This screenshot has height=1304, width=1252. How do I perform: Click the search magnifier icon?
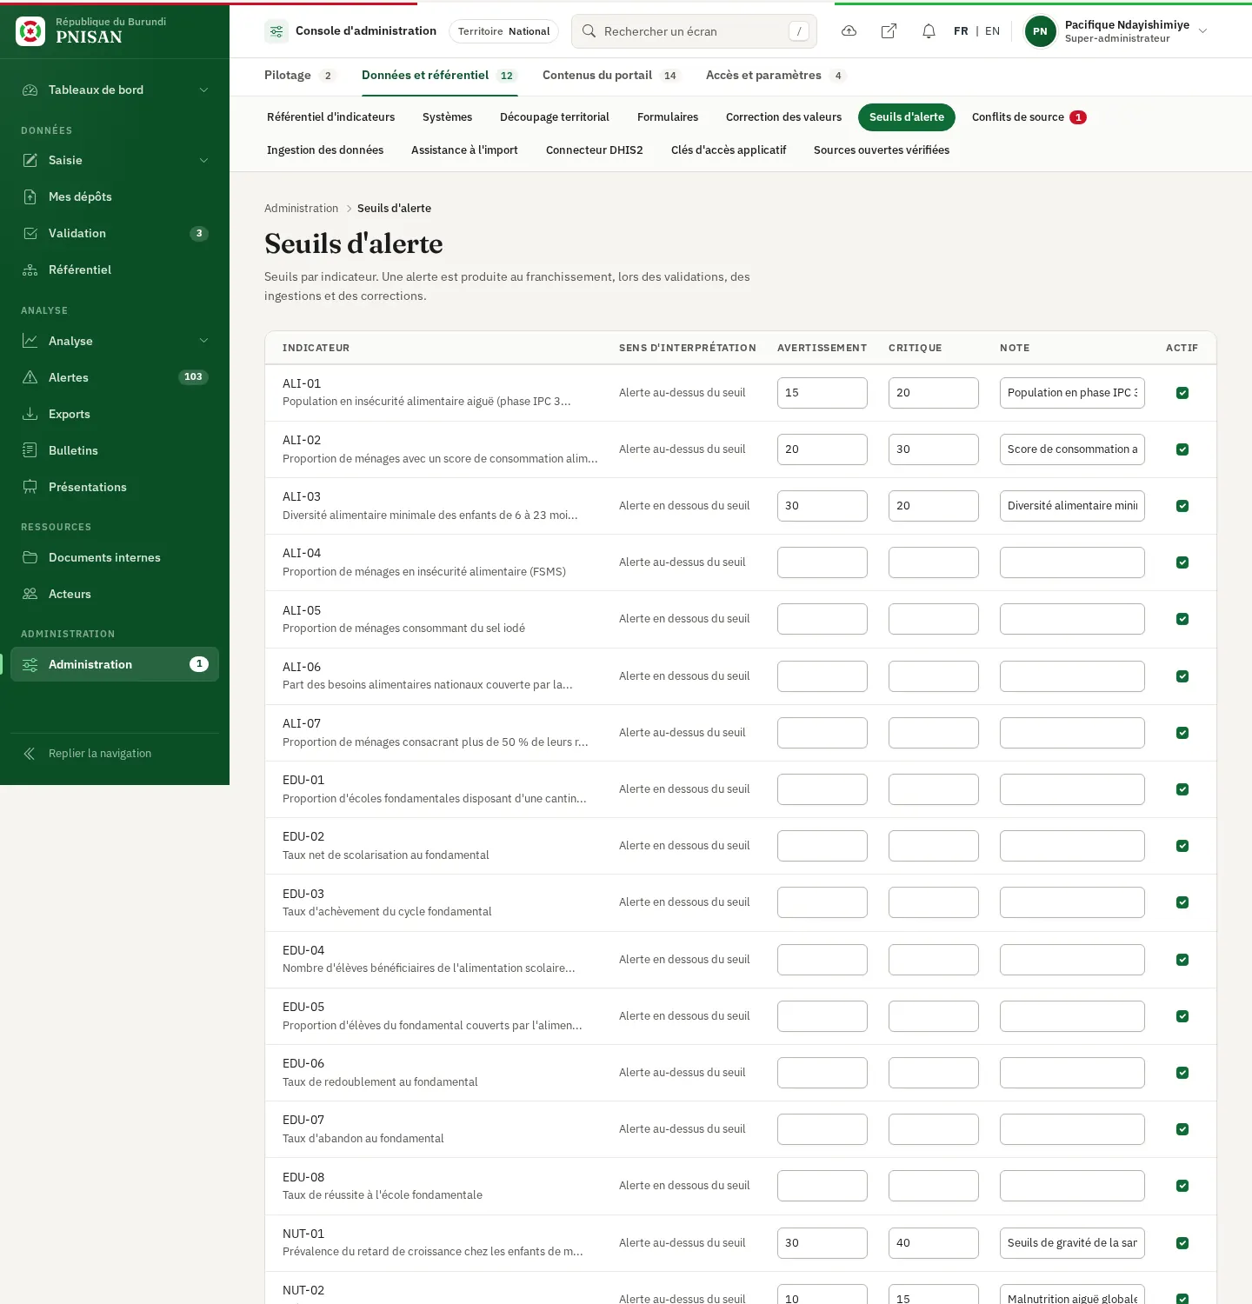click(589, 31)
